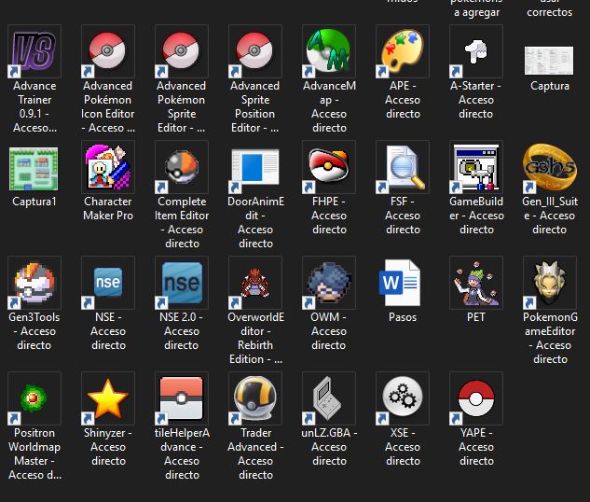The width and height of the screenshot is (590, 502).
Task: Select the Advance Trainer 0.9.1 shortcut
Action: [34, 52]
